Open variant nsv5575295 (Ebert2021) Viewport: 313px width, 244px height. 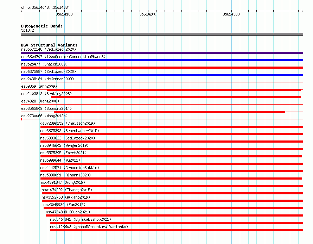(63, 153)
